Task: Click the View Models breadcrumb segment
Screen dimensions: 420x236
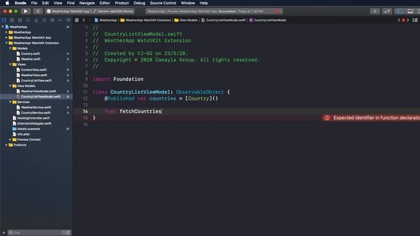Action: pos(186,20)
